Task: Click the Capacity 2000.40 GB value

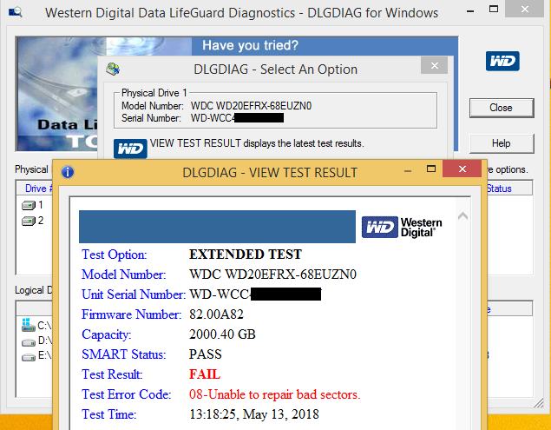Action: pyautogui.click(x=222, y=334)
